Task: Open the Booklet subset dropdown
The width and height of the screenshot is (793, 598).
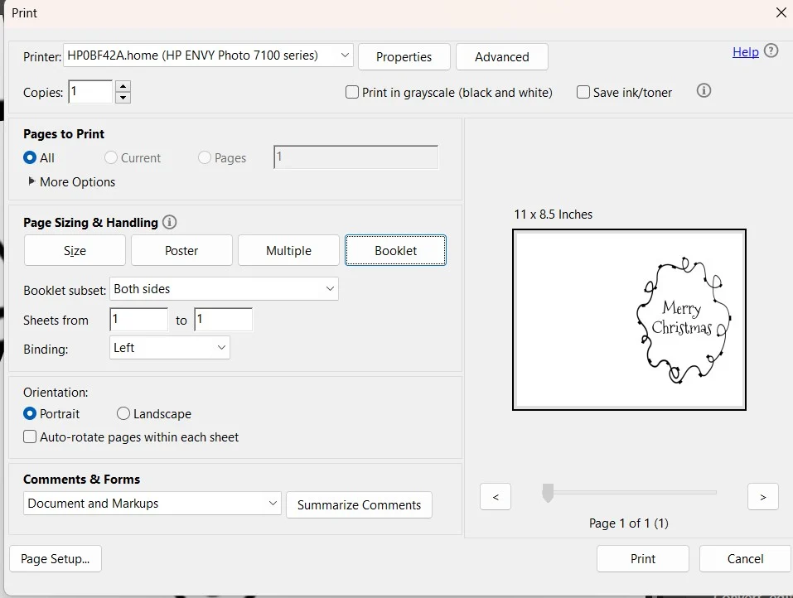Action: (x=224, y=288)
